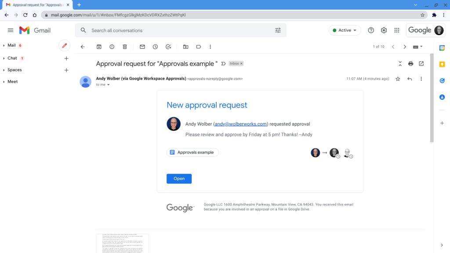Open the andy@wolberworks.com email link
The width and height of the screenshot is (450, 253).
pos(241,124)
